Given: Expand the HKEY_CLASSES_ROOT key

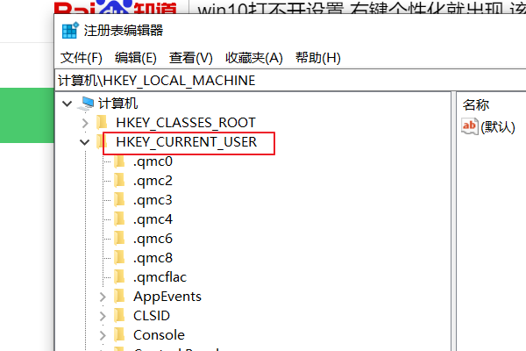Looking at the screenshot, I should pos(84,123).
